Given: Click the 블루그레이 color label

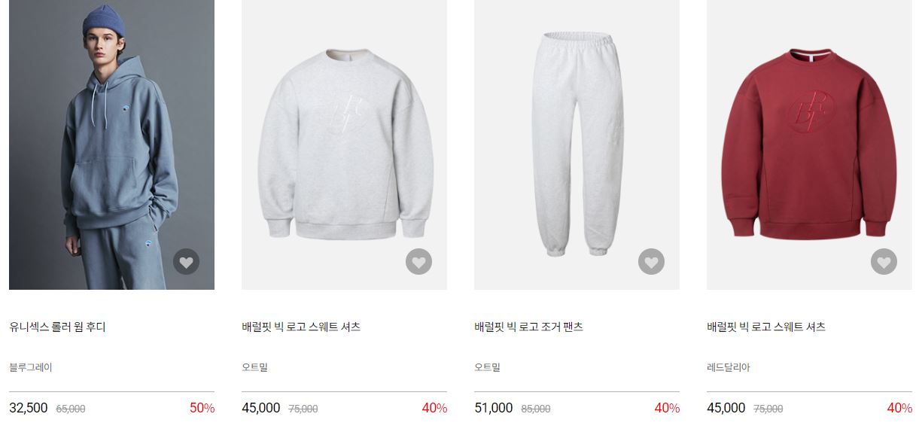Looking at the screenshot, I should [31, 367].
